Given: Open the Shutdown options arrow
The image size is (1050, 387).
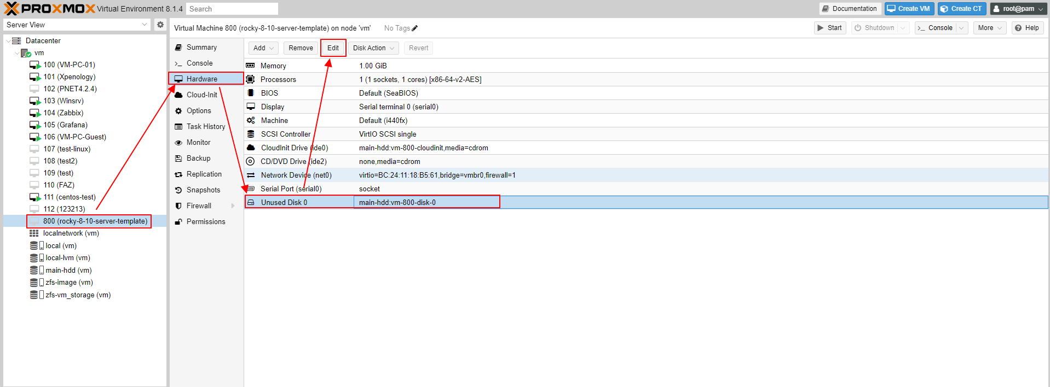Looking at the screenshot, I should click(x=903, y=28).
